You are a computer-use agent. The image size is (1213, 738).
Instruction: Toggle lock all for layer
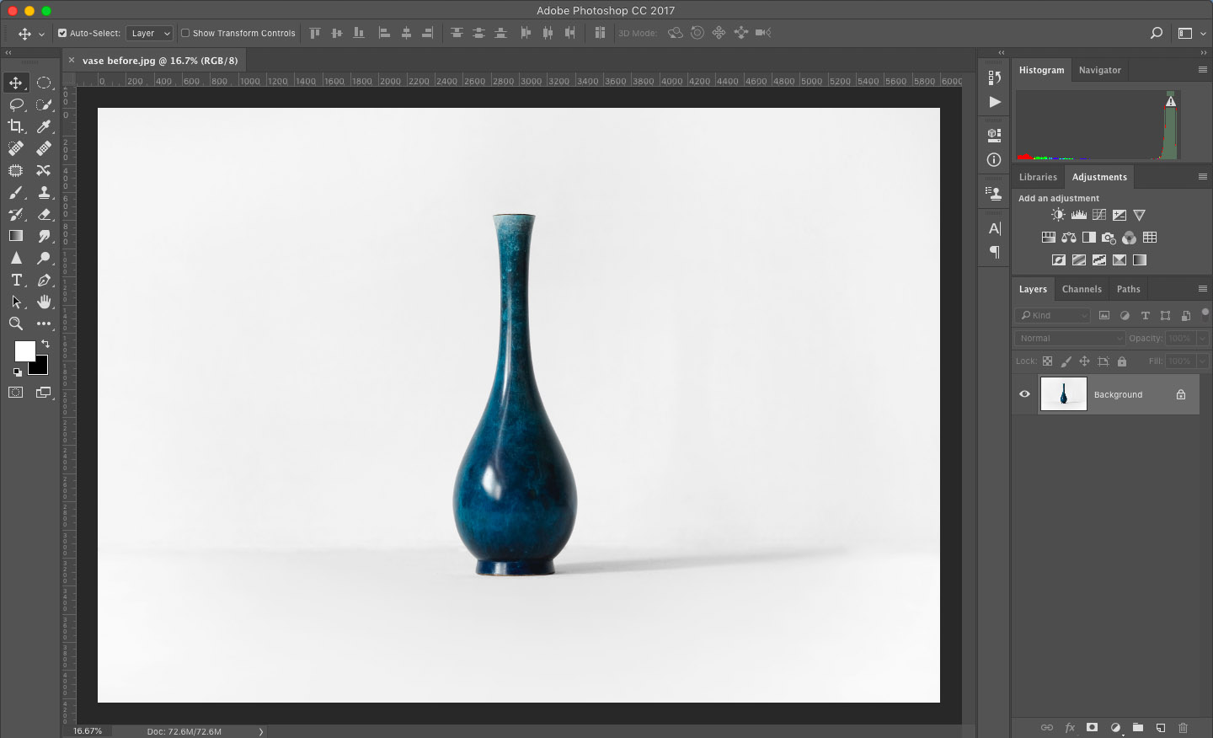pyautogui.click(x=1121, y=361)
